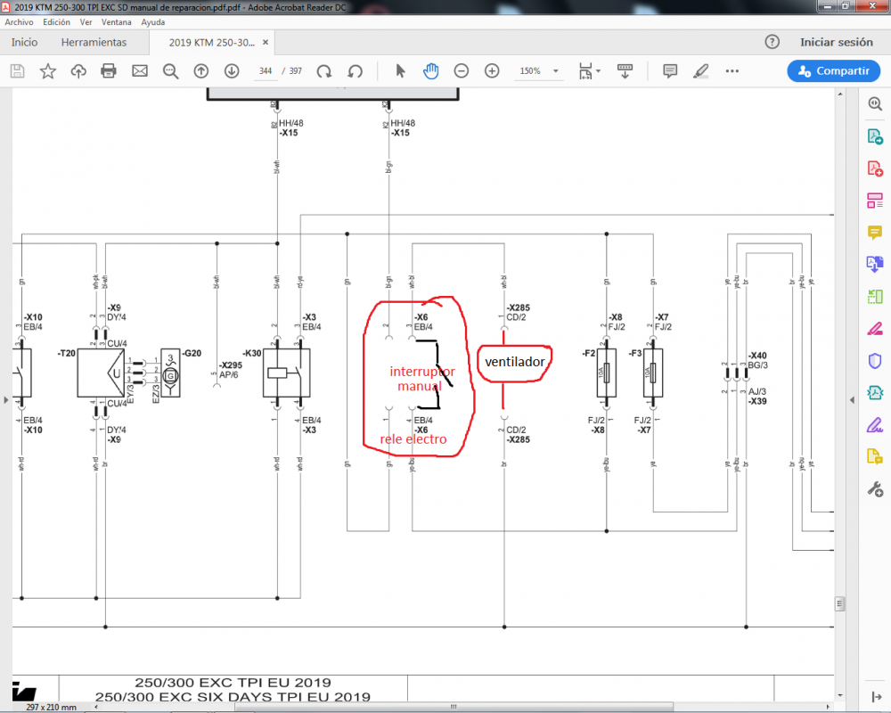Click the horizontal scrollbar thumb

click(x=454, y=707)
